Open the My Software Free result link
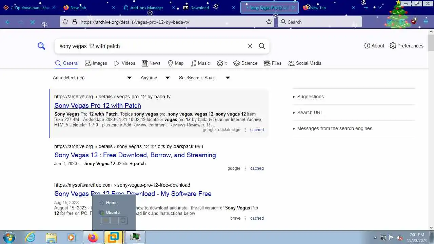434x244 pixels. point(133,194)
